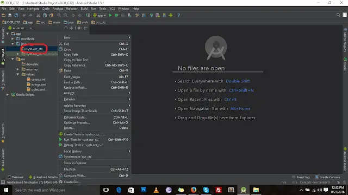Click the Synchronize toolbar icon
This screenshot has height=195, width=348.
tap(16, 15)
